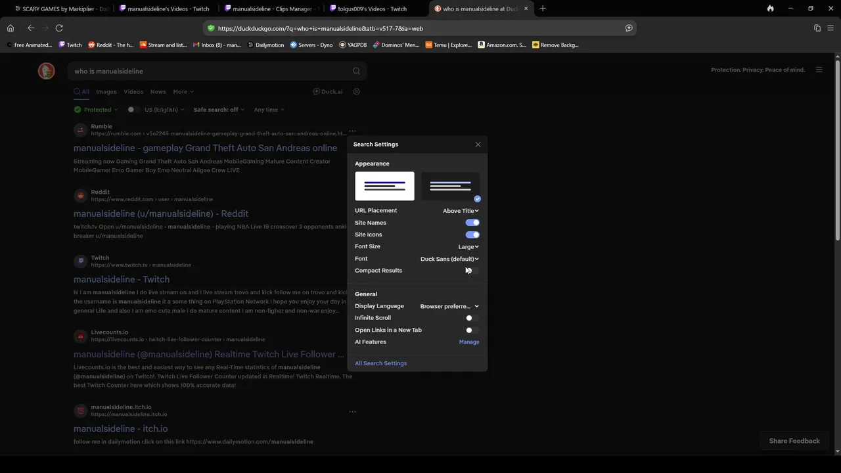The image size is (841, 473).
Task: Click the Duck.ai chat icon in address bar
Action: (x=629, y=28)
